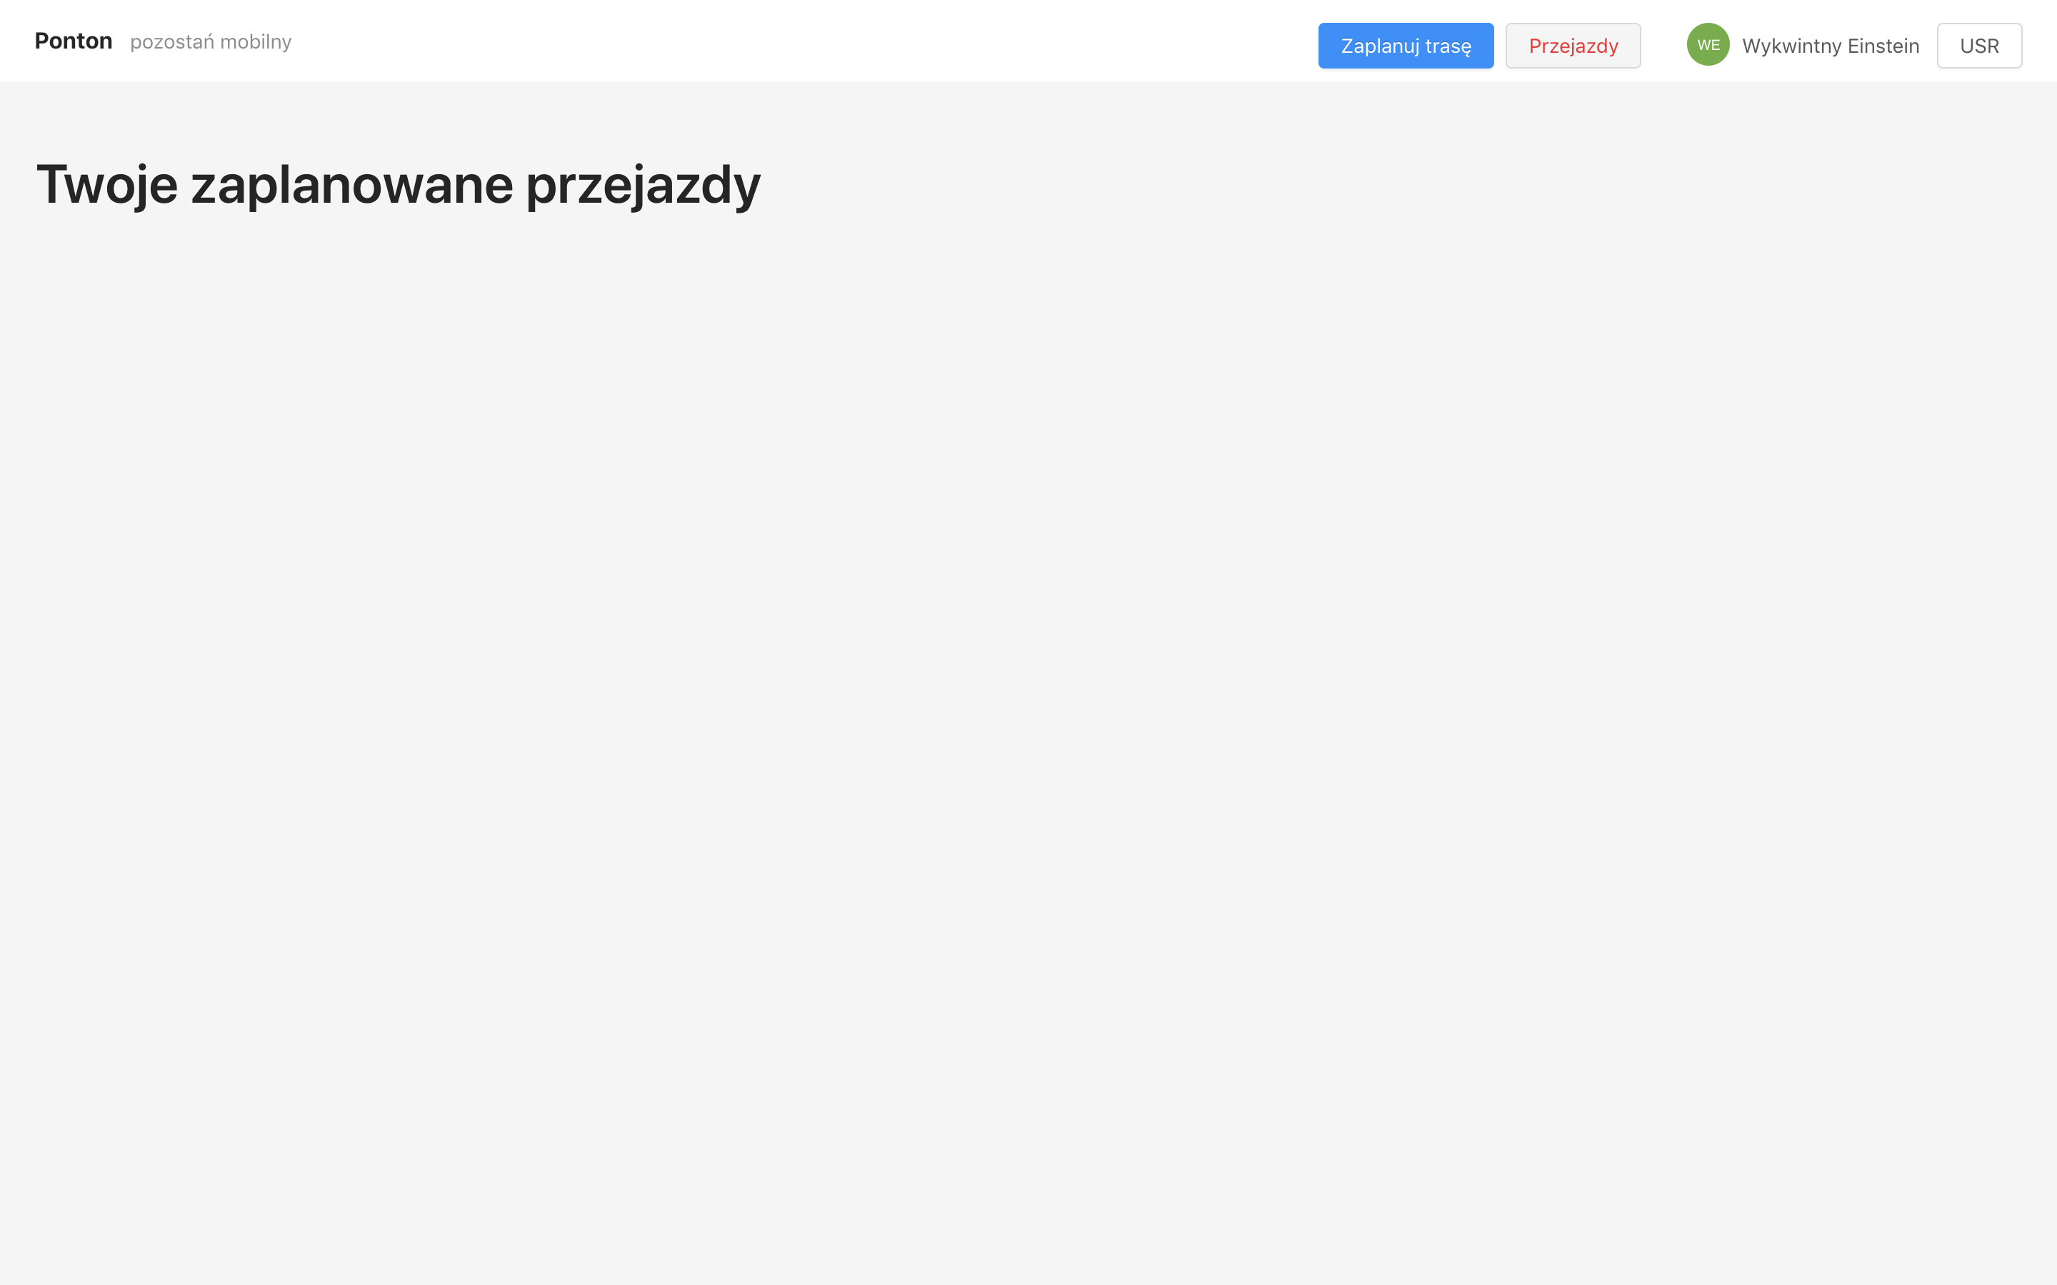This screenshot has width=2057, height=1285.
Task: Click the 'pozostań mobilny' tagline
Action: (210, 41)
